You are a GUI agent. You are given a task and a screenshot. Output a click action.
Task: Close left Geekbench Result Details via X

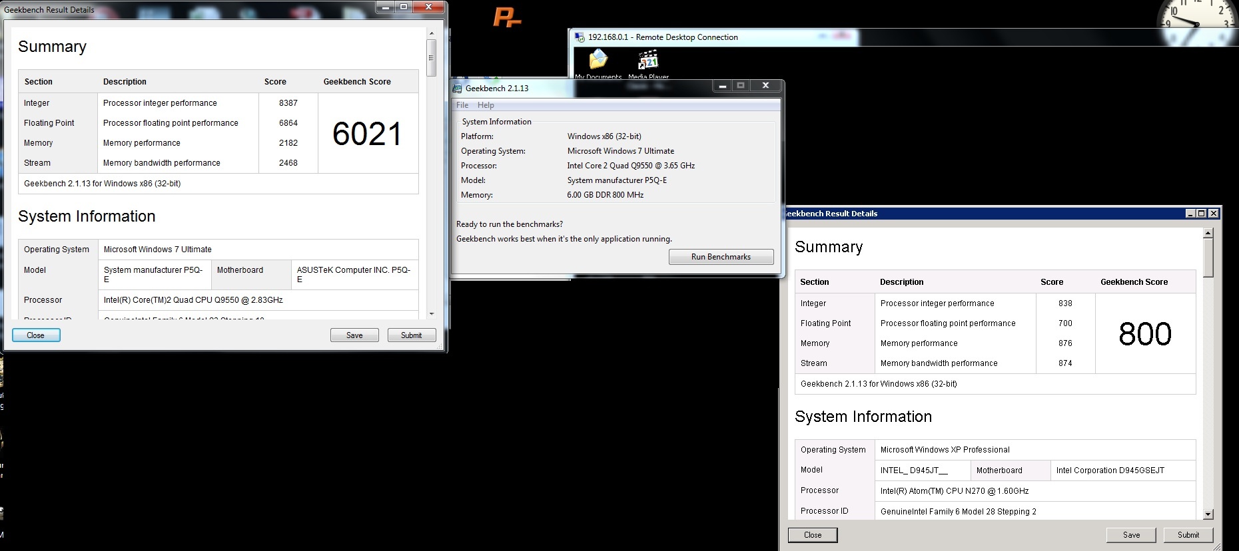tap(429, 7)
